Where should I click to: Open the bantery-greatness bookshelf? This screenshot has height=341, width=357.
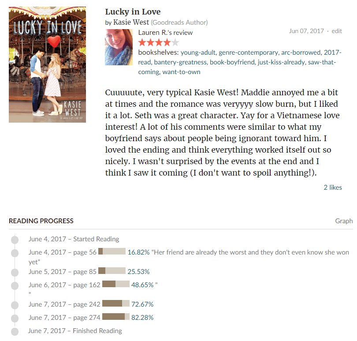[180, 62]
